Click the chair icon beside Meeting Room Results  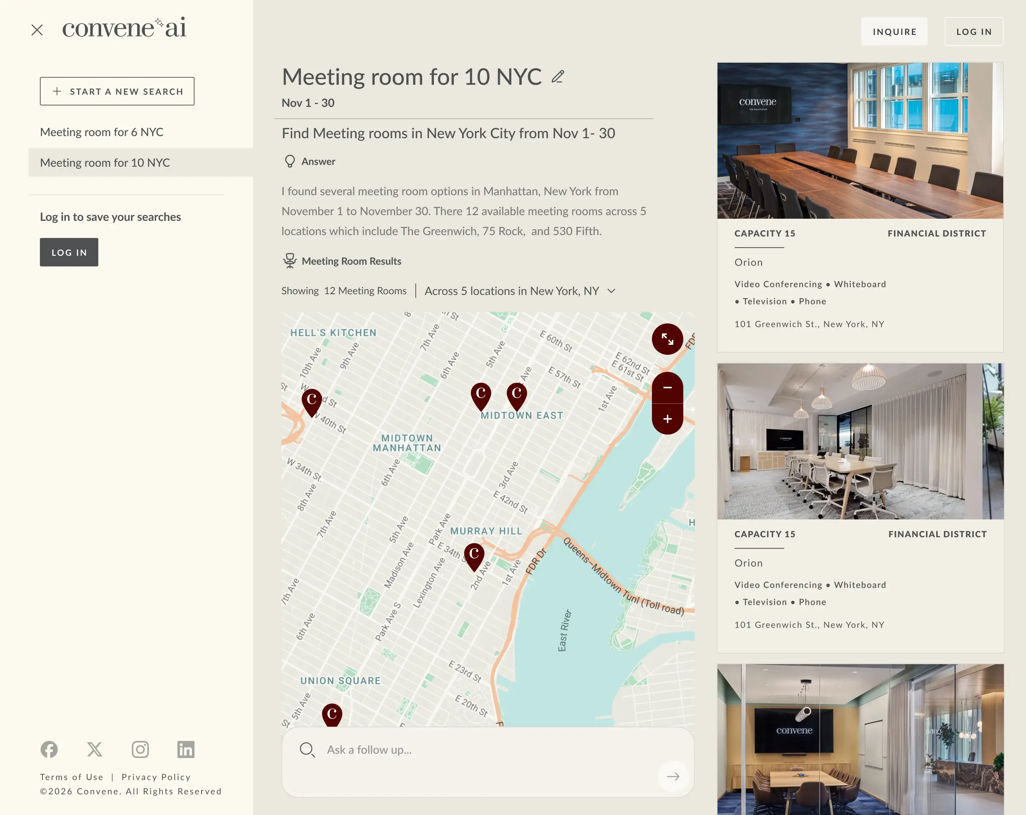[x=290, y=261]
